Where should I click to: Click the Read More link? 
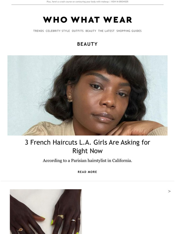[x=87, y=172]
